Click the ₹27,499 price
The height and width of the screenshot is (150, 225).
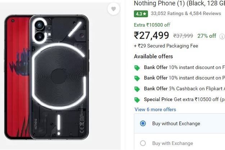(151, 35)
